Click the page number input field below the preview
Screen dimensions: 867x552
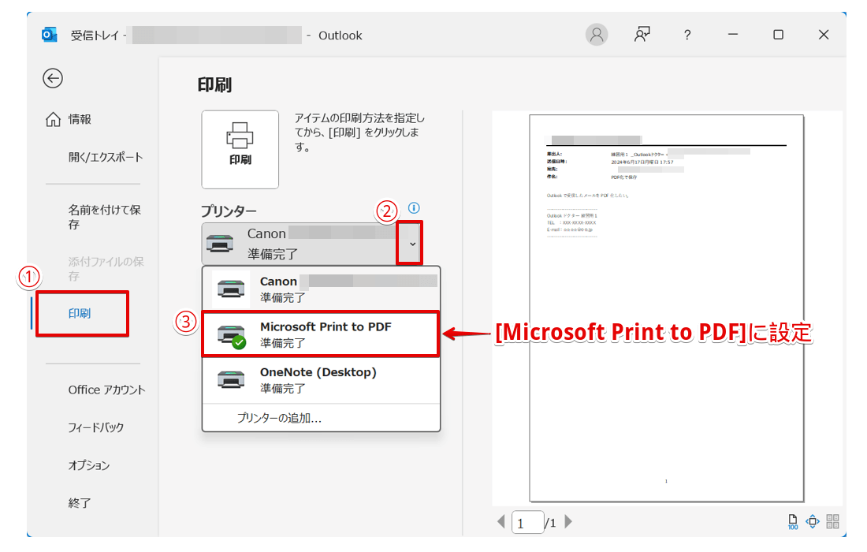coord(527,521)
